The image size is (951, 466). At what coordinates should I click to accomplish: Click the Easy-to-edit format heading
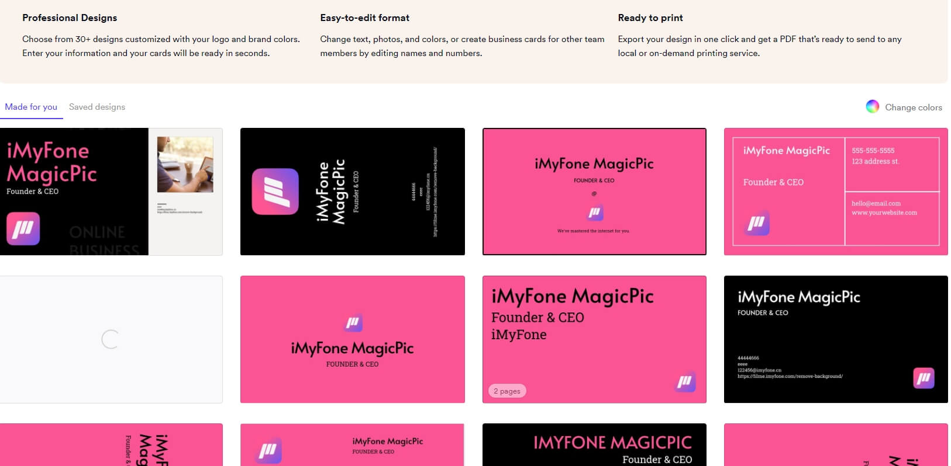pos(365,18)
